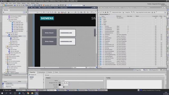Viewport: 169px width, 95px height.
Task: Apply Underline formatting in screen editor toolbar
Action: (48, 12)
